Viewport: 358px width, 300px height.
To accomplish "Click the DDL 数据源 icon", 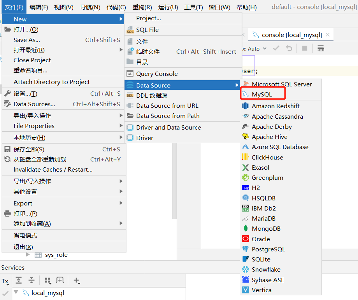I will pos(130,95).
